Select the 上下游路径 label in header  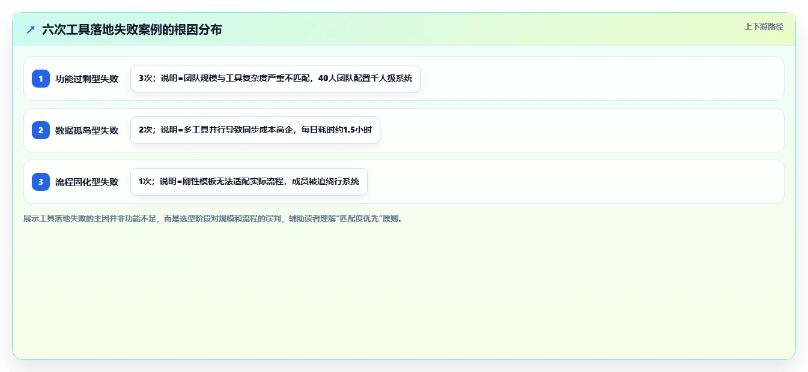point(764,26)
